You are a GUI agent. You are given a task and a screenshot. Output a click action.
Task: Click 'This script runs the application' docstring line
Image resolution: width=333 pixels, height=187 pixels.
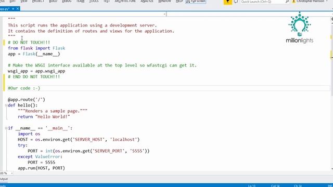(x=82, y=25)
